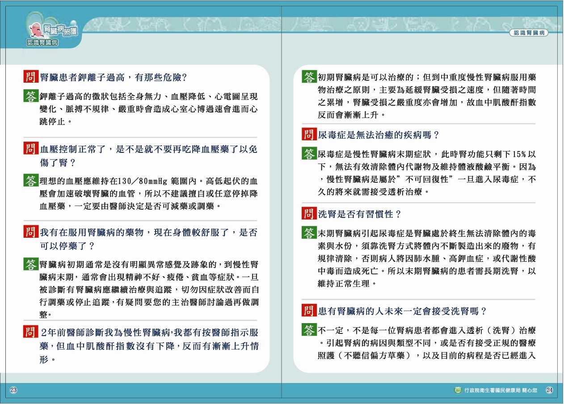564x404 pixels.
Task: Click the red 問 icon beside 2年前醫師診斷
Action: pyautogui.click(x=30, y=332)
